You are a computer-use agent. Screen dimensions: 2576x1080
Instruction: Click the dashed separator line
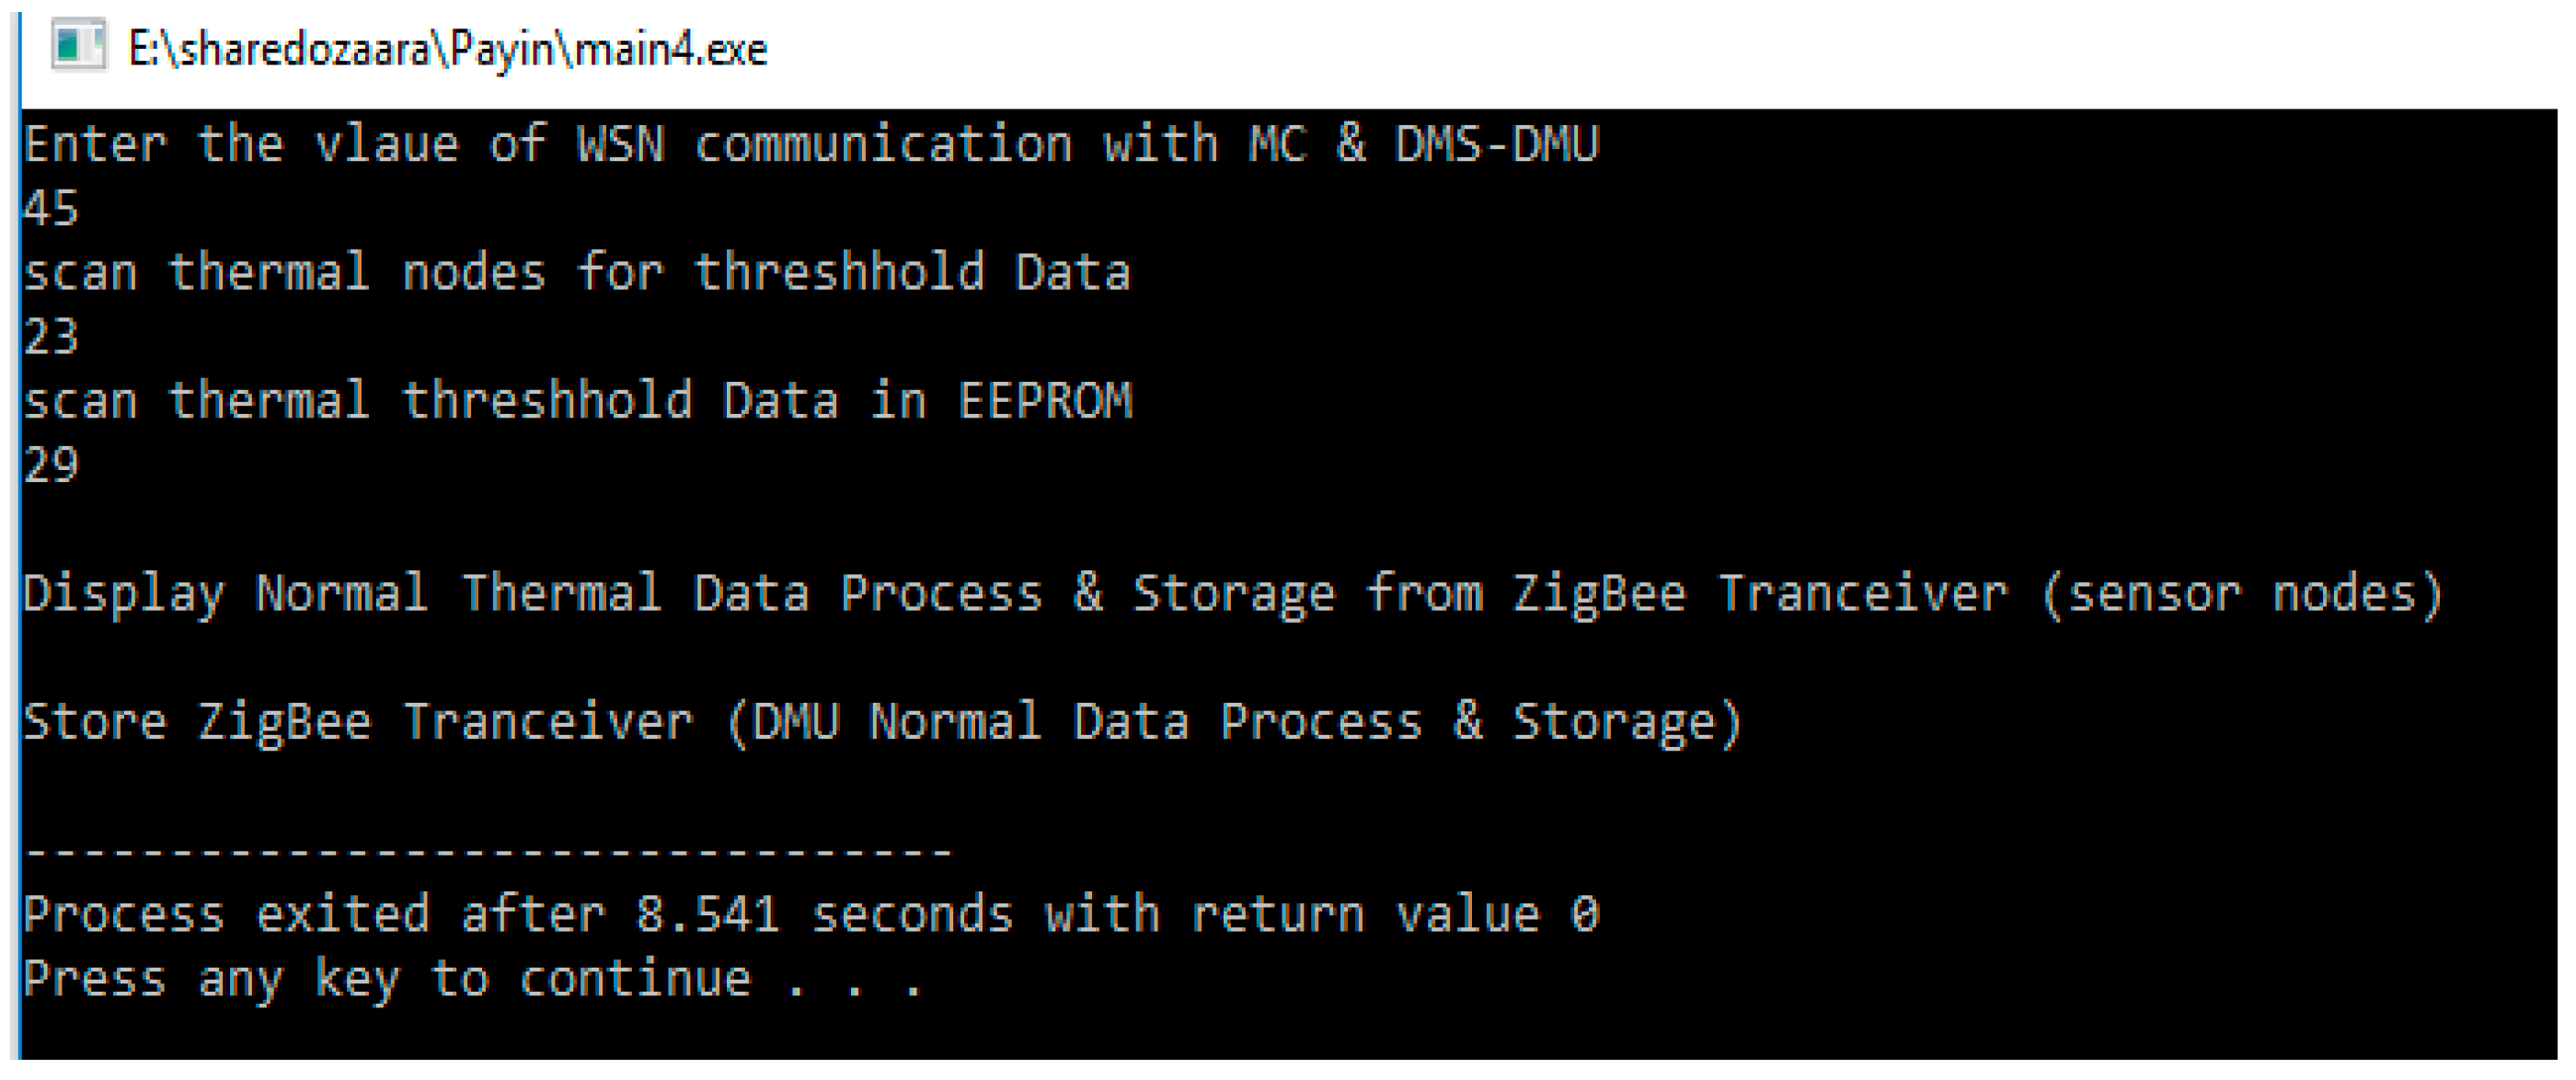488,852
